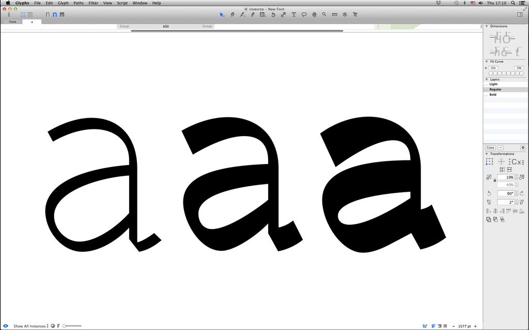Image resolution: width=529 pixels, height=330 pixels.
Task: Set the transformation origin grid
Action: click(x=489, y=161)
